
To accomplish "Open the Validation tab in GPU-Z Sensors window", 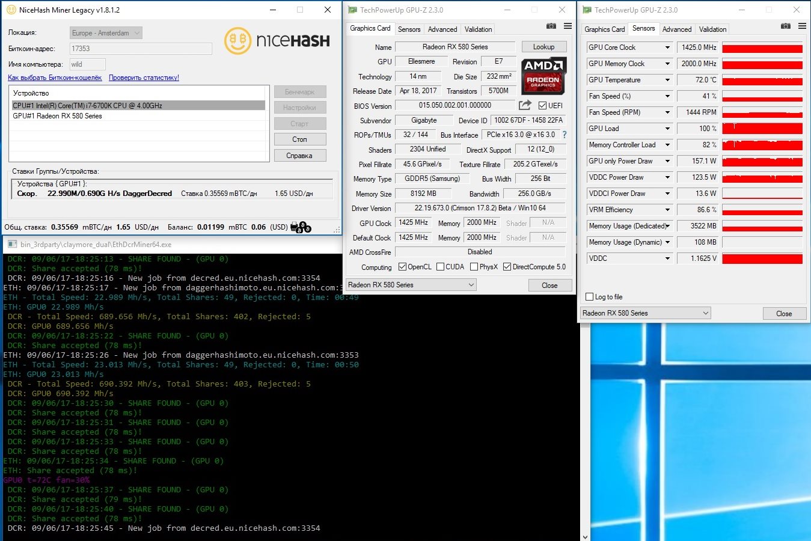I will coord(712,29).
